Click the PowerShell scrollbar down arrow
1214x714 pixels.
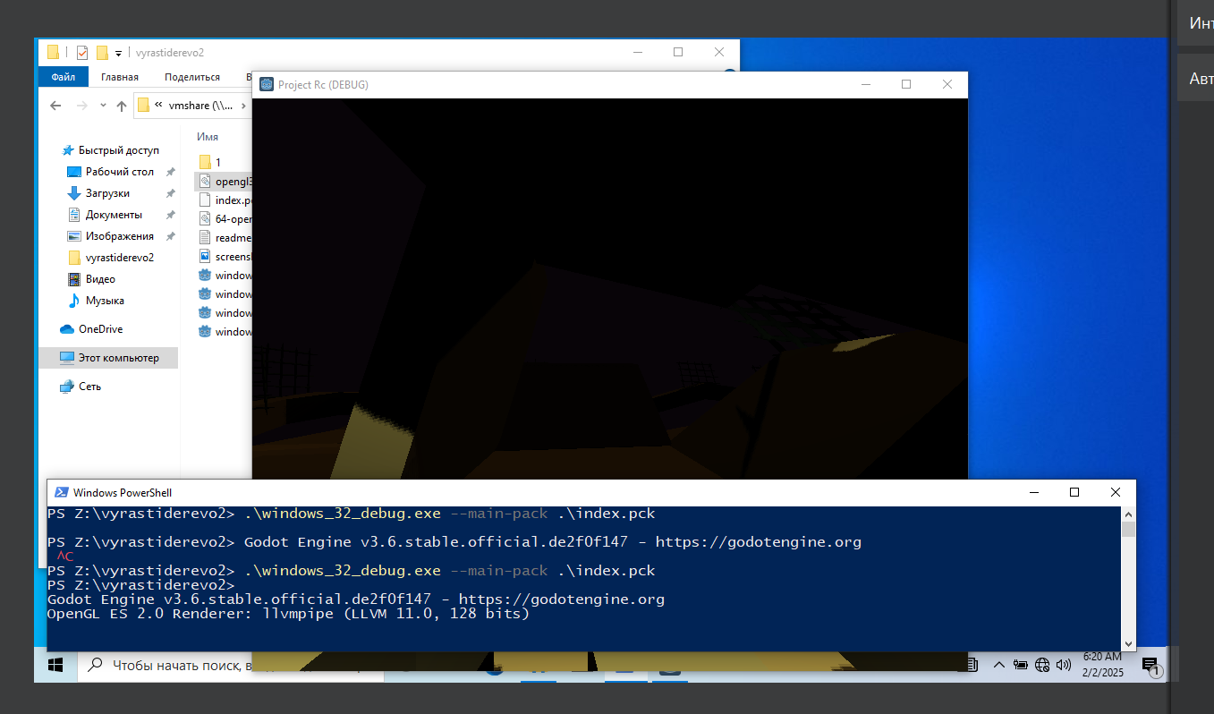(x=1128, y=643)
